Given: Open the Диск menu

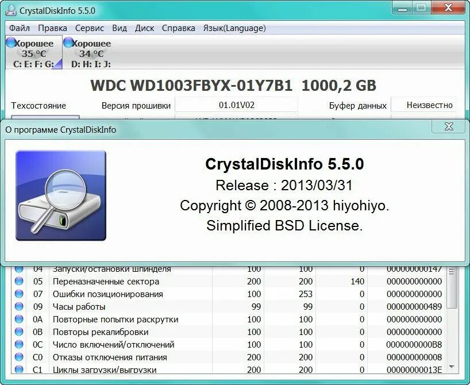Looking at the screenshot, I should (144, 28).
